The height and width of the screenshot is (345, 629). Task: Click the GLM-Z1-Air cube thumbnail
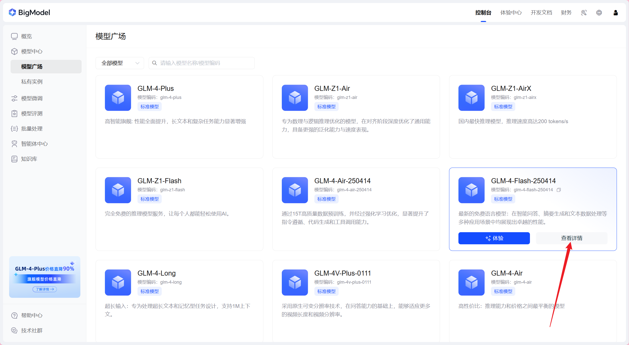[x=295, y=98]
